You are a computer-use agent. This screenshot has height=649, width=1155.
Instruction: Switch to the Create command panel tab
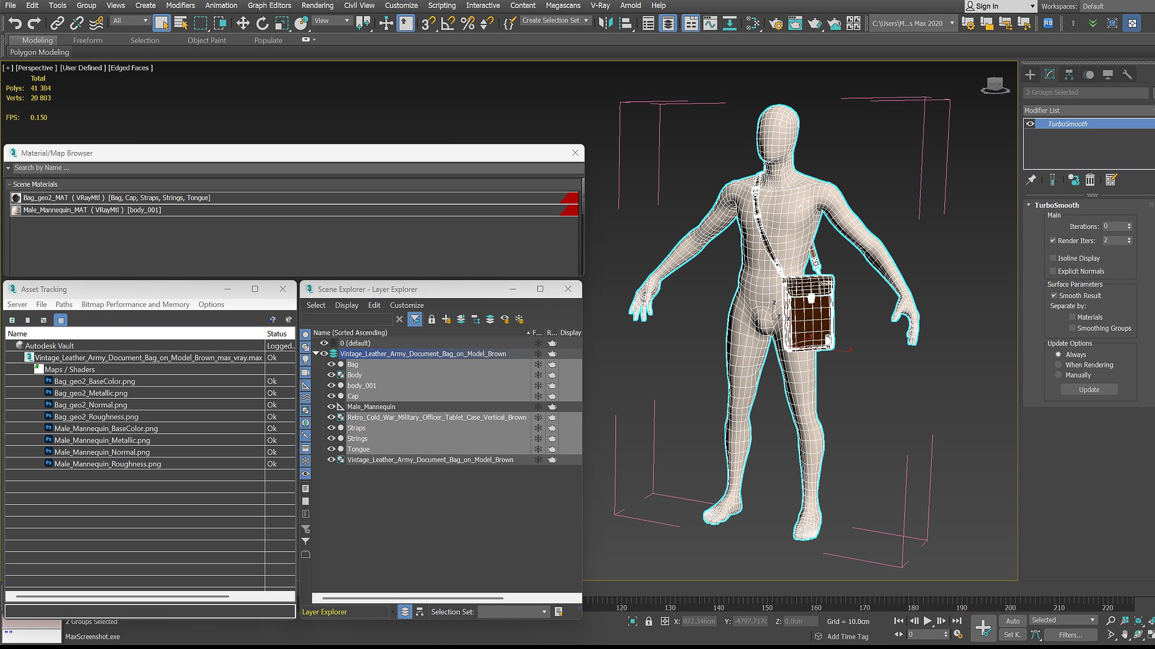point(1030,75)
